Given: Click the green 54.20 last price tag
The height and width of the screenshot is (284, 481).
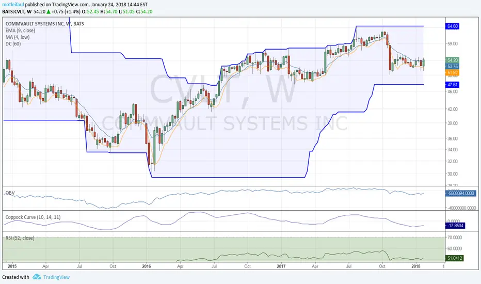Looking at the screenshot, I should point(452,60).
